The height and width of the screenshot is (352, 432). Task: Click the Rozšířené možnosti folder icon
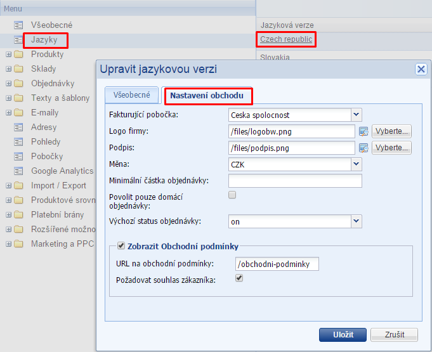tap(18, 230)
